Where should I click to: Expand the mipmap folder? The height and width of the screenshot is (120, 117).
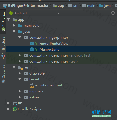[20, 91]
